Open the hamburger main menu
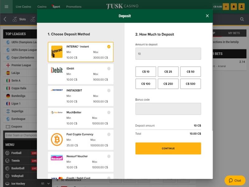Screen dimensions: 249x187 pyautogui.click(x=6, y=7)
